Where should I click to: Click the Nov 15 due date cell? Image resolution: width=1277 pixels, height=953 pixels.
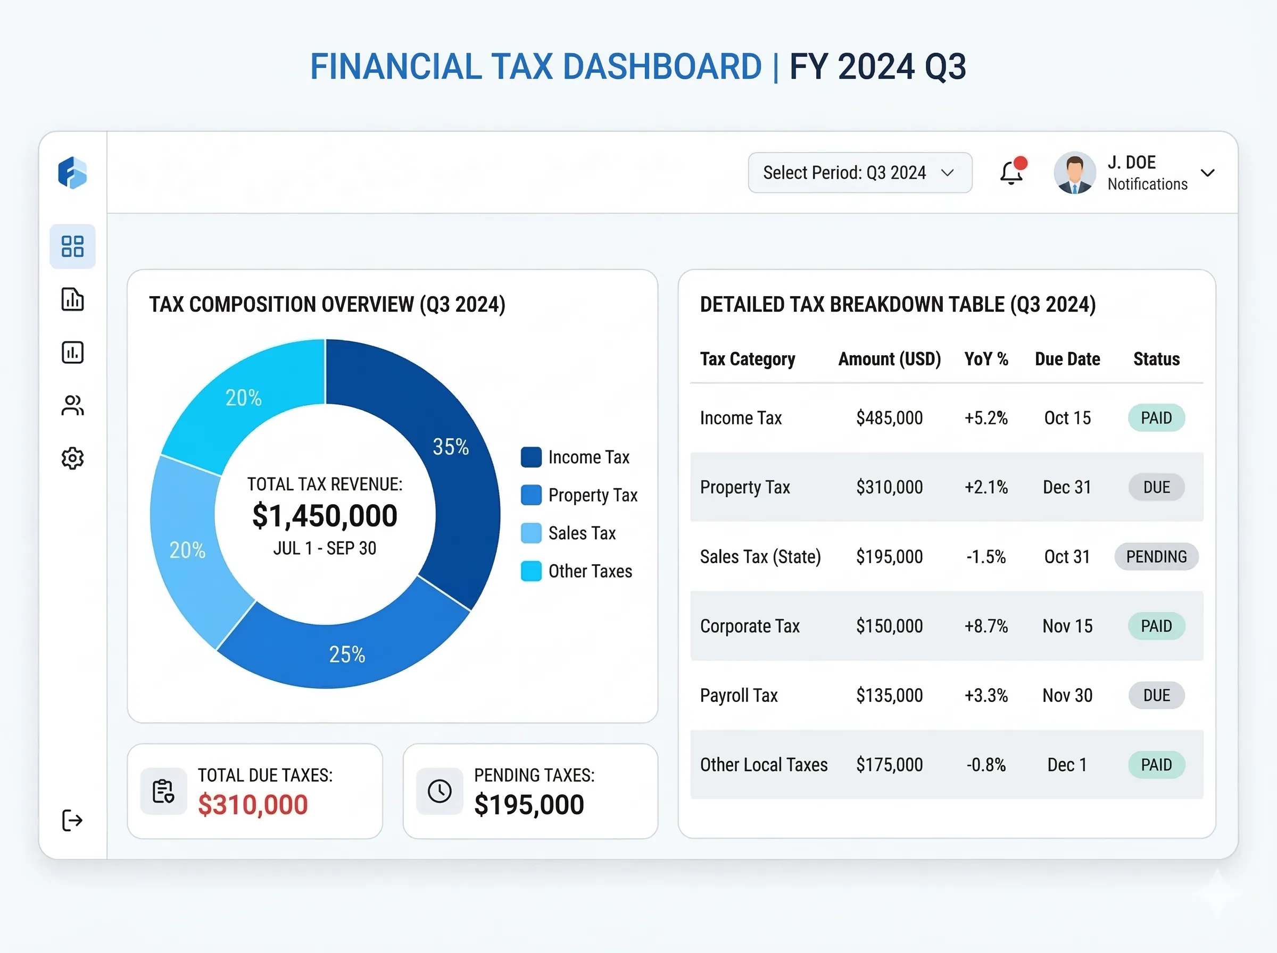click(1067, 626)
